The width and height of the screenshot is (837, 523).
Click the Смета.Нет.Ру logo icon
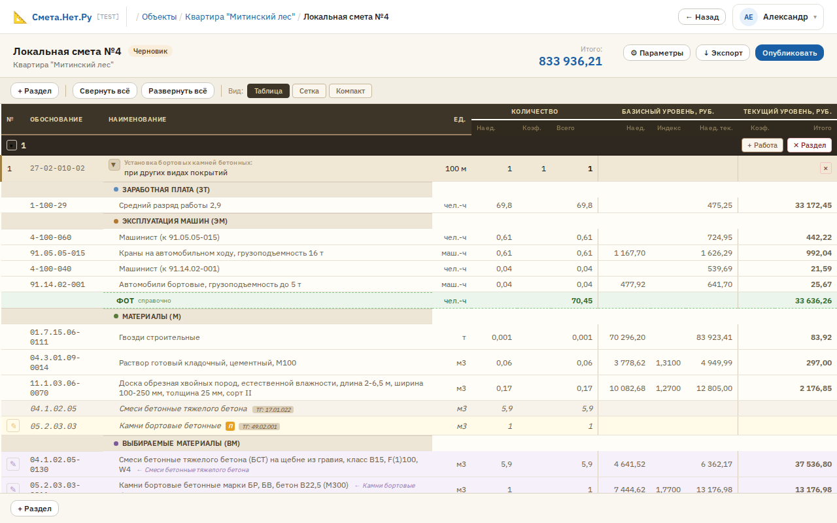[20, 17]
